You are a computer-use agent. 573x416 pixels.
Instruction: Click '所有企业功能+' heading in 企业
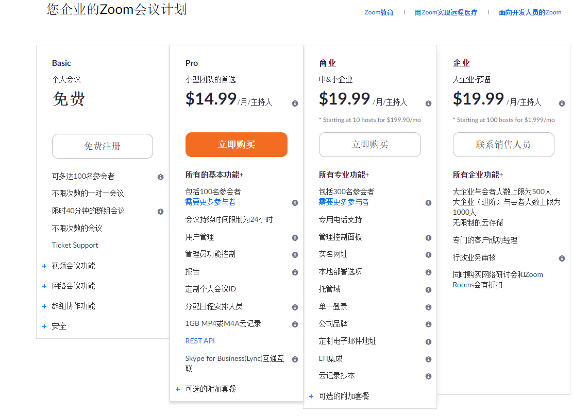tap(478, 175)
